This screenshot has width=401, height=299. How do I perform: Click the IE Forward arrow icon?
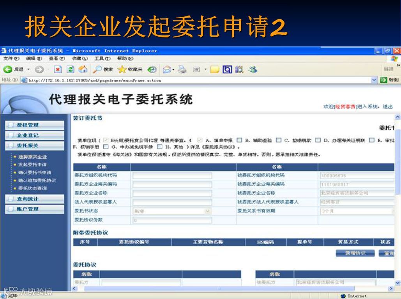pos(39,69)
